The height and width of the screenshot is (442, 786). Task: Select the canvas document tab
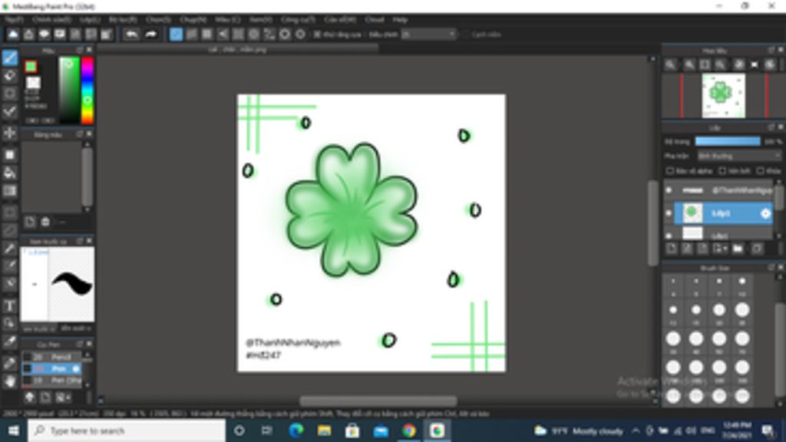pyautogui.click(x=237, y=49)
